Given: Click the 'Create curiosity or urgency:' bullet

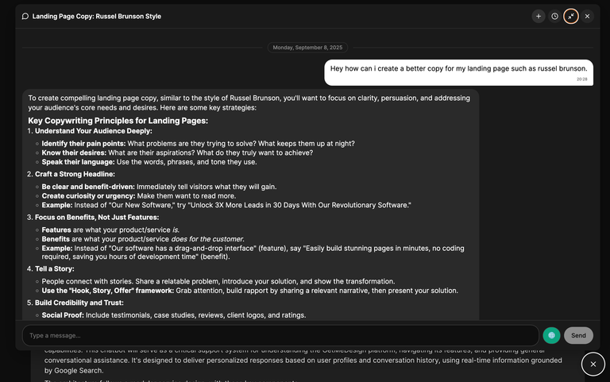Looking at the screenshot, I should click(139, 196).
